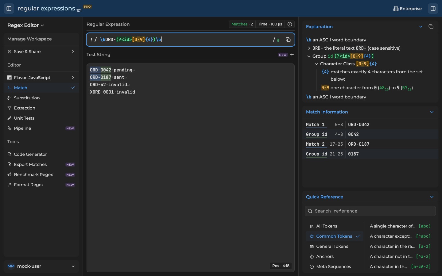Open Benchmark Regex tool
The width and height of the screenshot is (442, 276).
(41, 174)
